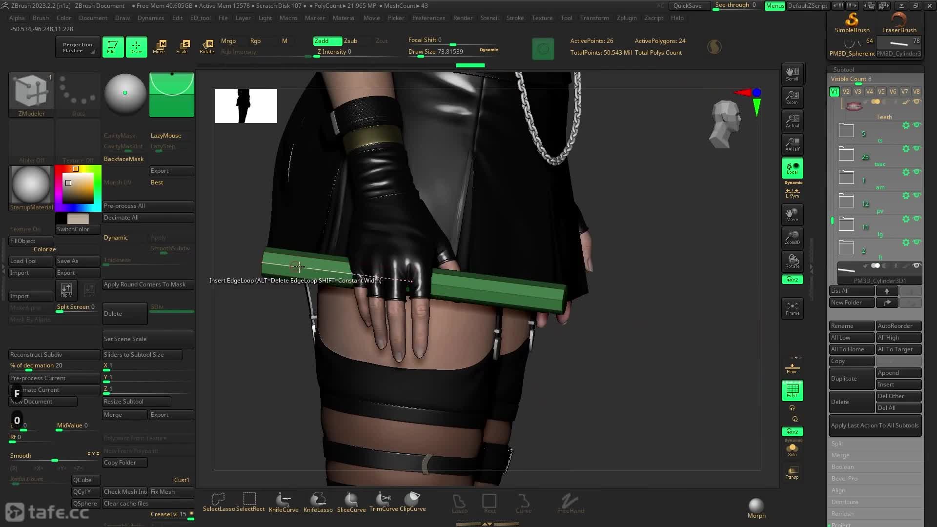Click the AAHalf zoom icon
Viewport: 937px width, 527px height.
pyautogui.click(x=792, y=144)
